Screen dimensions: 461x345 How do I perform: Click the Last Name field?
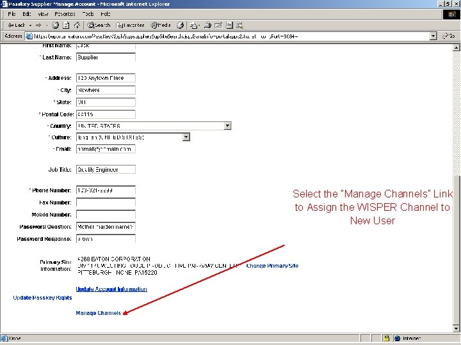[106, 57]
